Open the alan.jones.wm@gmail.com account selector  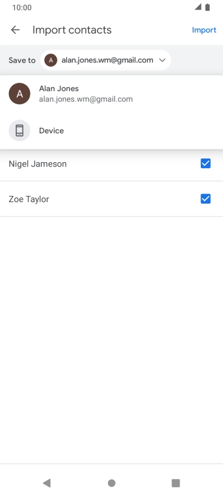coord(106,60)
